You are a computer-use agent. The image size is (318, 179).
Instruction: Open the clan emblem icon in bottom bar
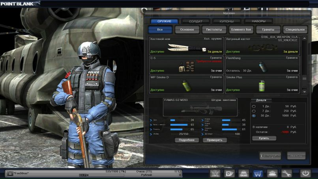215,173
